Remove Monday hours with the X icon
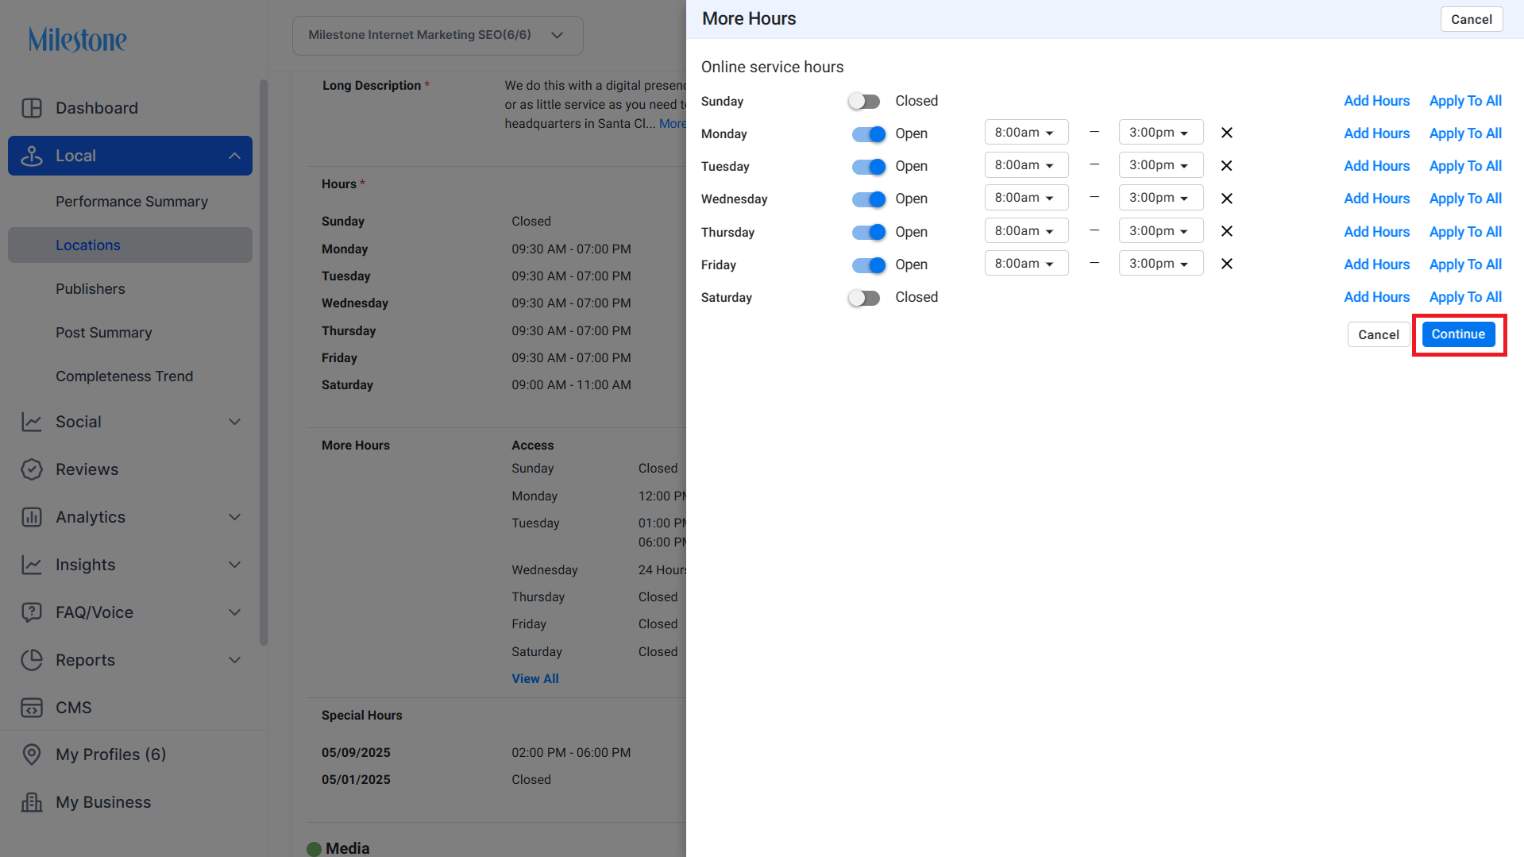1524x857 pixels. tap(1227, 133)
